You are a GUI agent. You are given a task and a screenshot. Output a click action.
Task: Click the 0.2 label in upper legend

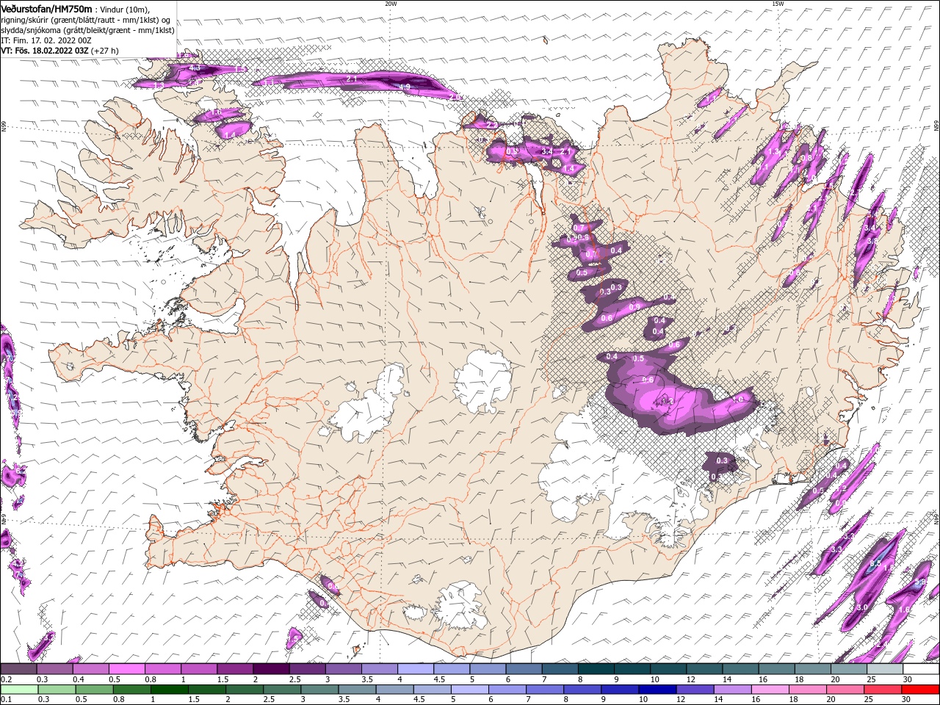(x=6, y=679)
